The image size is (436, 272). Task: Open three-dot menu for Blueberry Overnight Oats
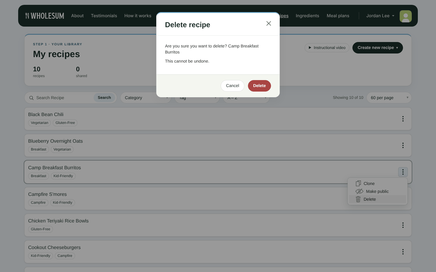click(x=403, y=145)
